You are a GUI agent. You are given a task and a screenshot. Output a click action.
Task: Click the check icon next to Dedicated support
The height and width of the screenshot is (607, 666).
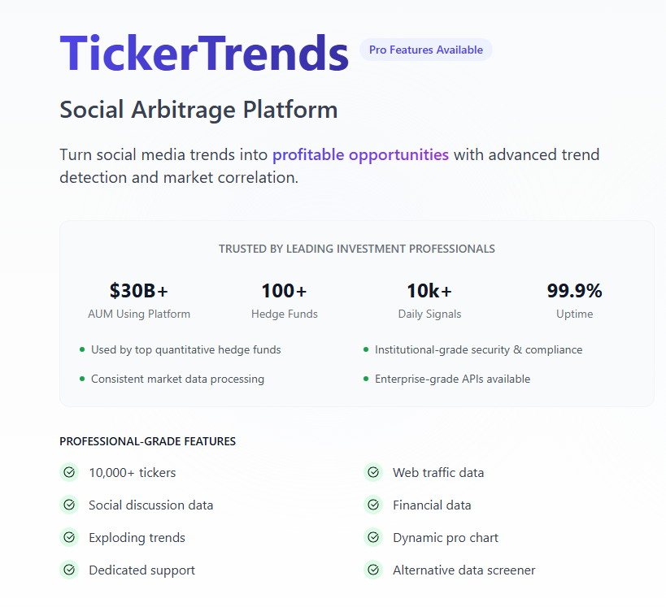click(69, 570)
